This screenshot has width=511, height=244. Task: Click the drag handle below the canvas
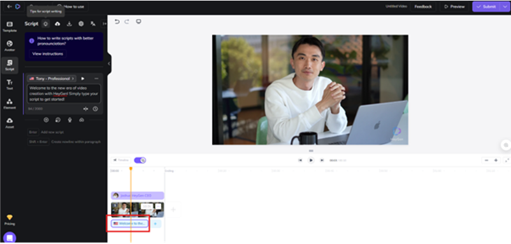(x=311, y=151)
